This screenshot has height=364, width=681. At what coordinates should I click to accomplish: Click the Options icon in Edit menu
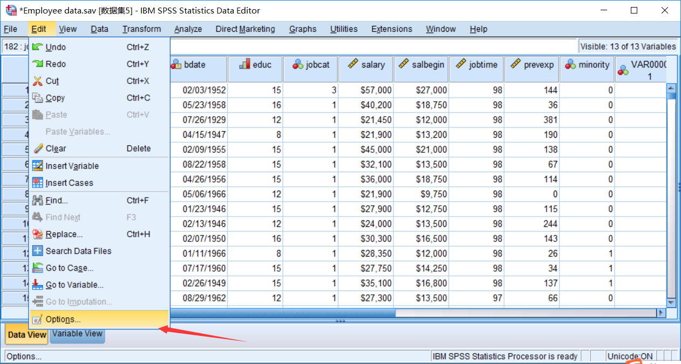pyautogui.click(x=37, y=319)
